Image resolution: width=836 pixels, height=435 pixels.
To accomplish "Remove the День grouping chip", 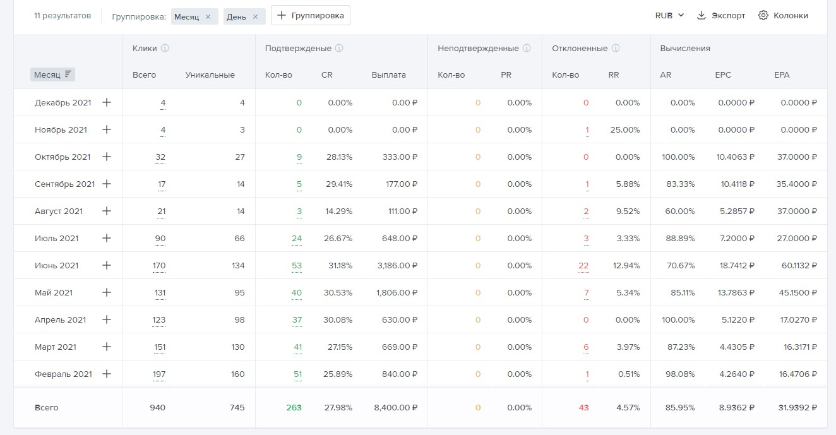I will (255, 16).
